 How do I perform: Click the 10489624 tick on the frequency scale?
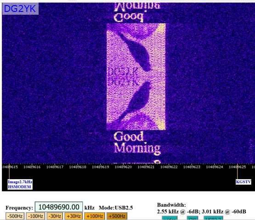[x=215, y=167]
